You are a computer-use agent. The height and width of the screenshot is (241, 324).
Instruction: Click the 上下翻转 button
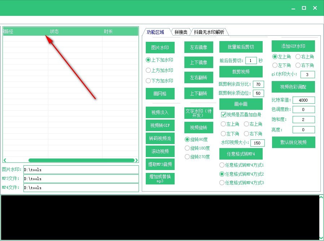[x=198, y=93]
